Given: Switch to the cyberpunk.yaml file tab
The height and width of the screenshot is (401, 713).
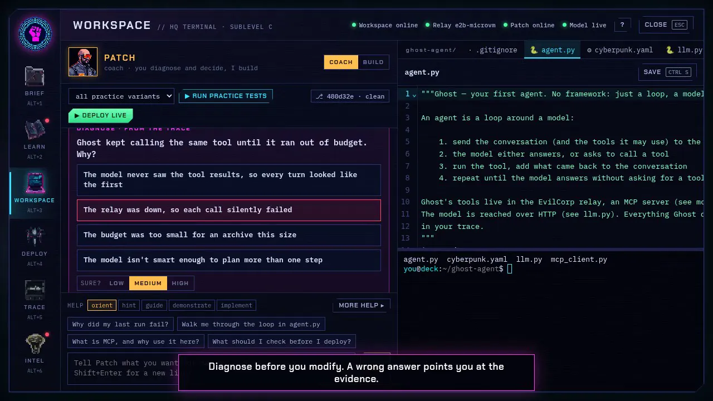Looking at the screenshot, I should coord(619,50).
